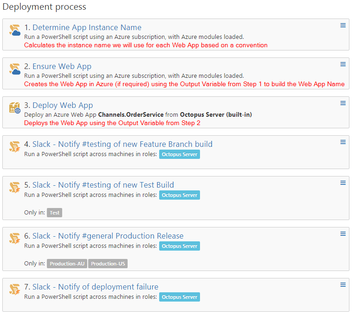Viewport: 355px width, 315px height.
Task: Open step menu for deployment failure notification
Action: pyautogui.click(x=343, y=285)
